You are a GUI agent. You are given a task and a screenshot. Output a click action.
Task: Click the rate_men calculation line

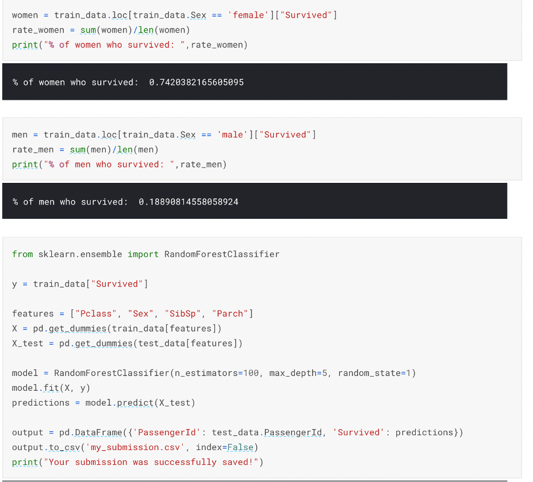tap(85, 149)
